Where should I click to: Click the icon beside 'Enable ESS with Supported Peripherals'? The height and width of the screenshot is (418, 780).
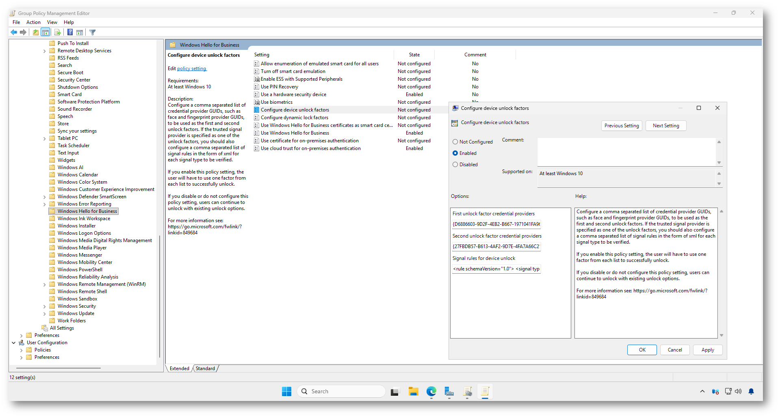coord(257,79)
